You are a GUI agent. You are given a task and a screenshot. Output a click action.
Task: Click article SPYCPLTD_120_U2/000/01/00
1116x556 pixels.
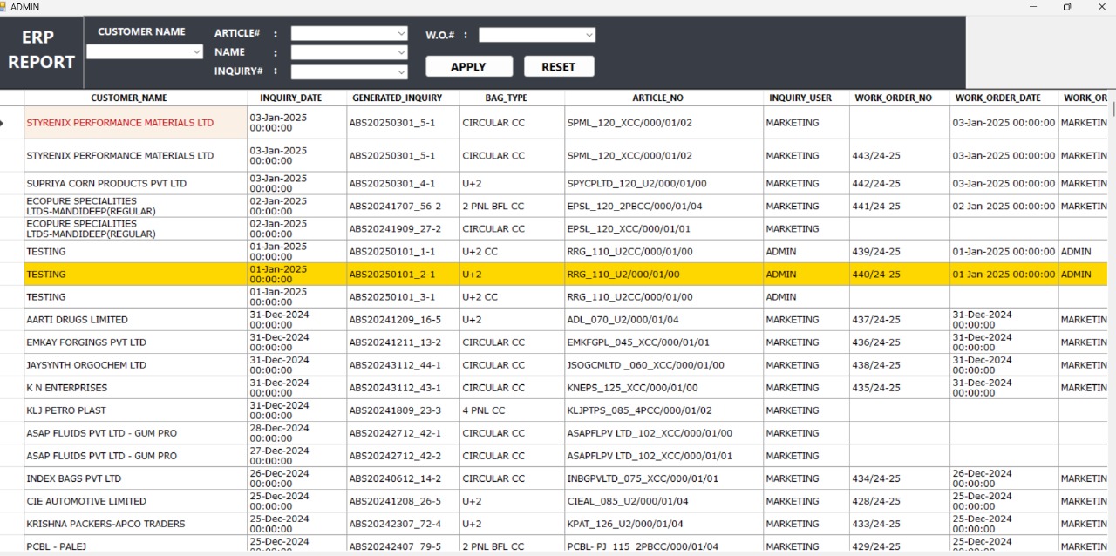tap(663, 184)
